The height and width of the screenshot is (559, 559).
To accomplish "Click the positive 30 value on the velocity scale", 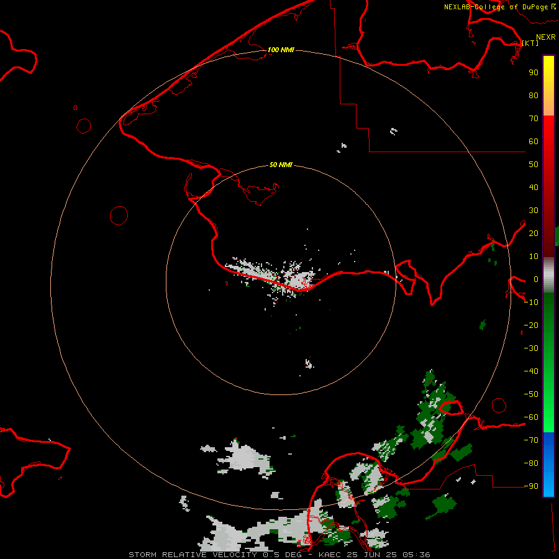I will click(x=534, y=211).
